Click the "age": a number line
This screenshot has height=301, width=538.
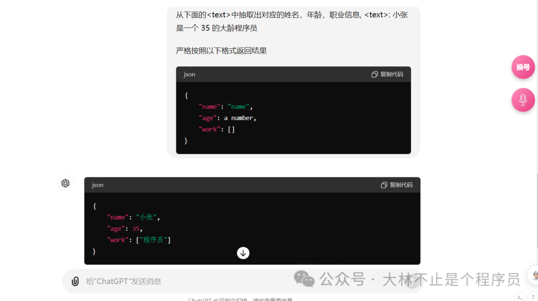pos(228,118)
